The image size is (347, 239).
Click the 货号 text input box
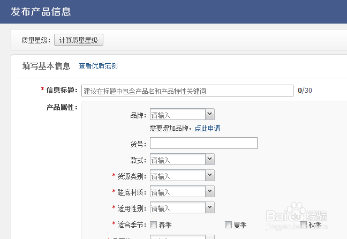pos(203,143)
